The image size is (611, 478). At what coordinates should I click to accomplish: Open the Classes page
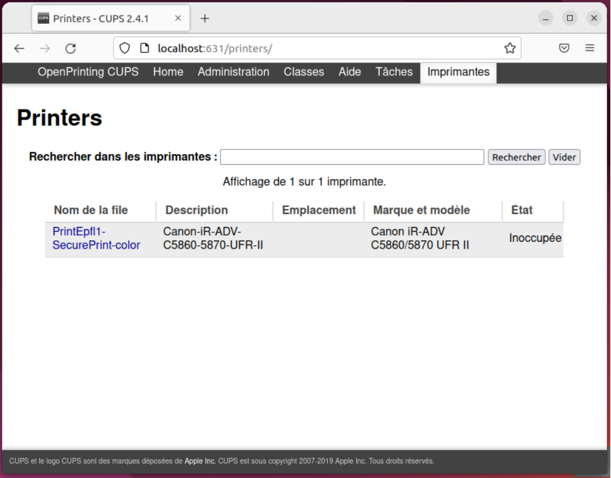(x=304, y=72)
